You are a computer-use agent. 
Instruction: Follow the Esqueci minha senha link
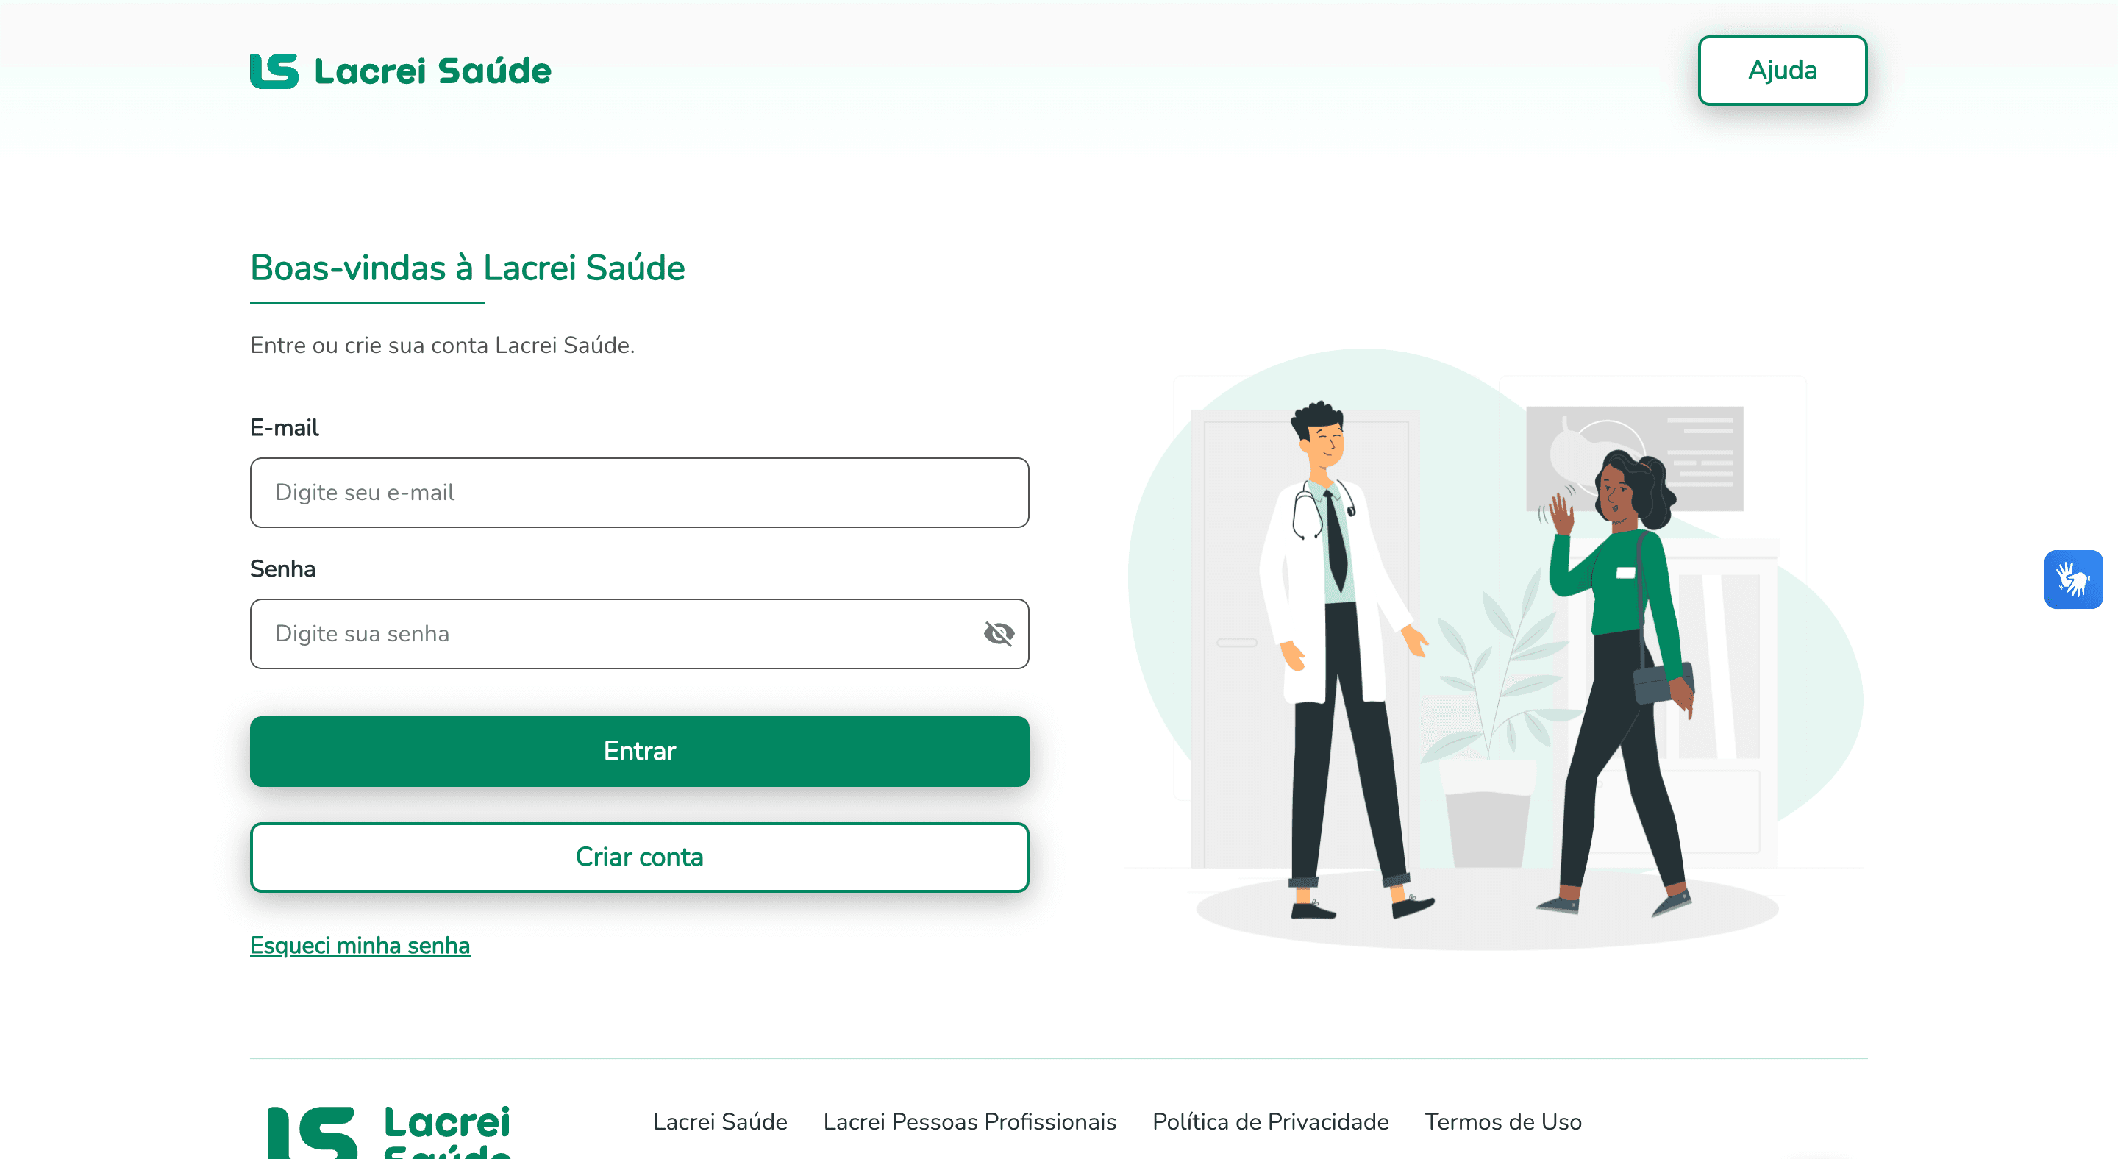pyautogui.click(x=360, y=945)
